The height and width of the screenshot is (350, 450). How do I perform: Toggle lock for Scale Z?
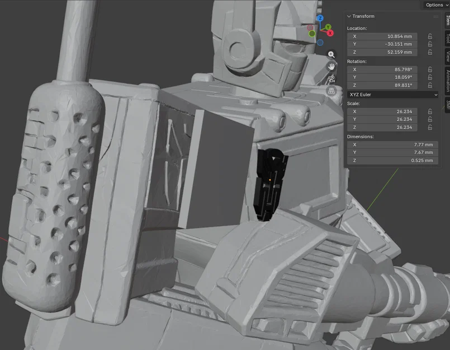point(430,127)
